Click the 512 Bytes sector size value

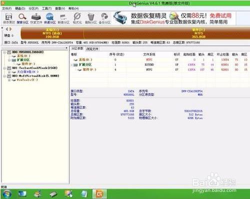click(195, 115)
